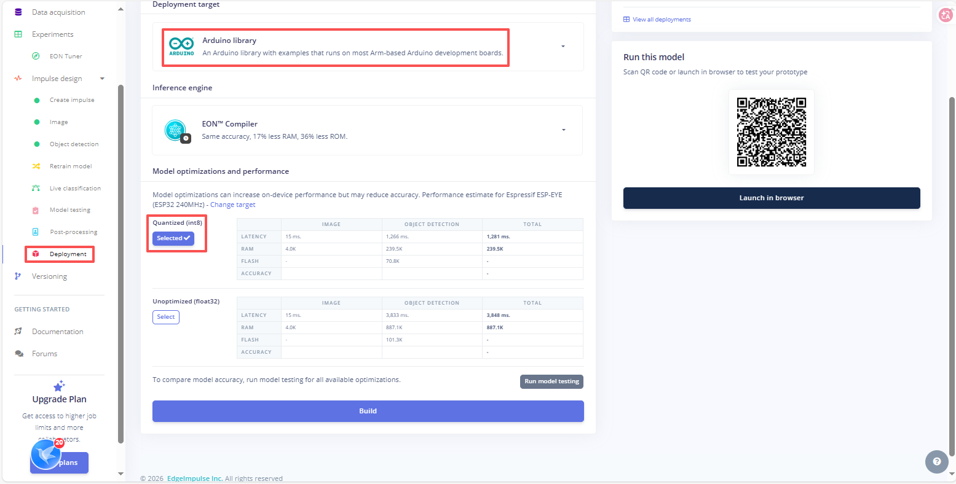Image resolution: width=956 pixels, height=484 pixels.
Task: Click the Model testing clipboard icon
Action: pyautogui.click(x=36, y=210)
